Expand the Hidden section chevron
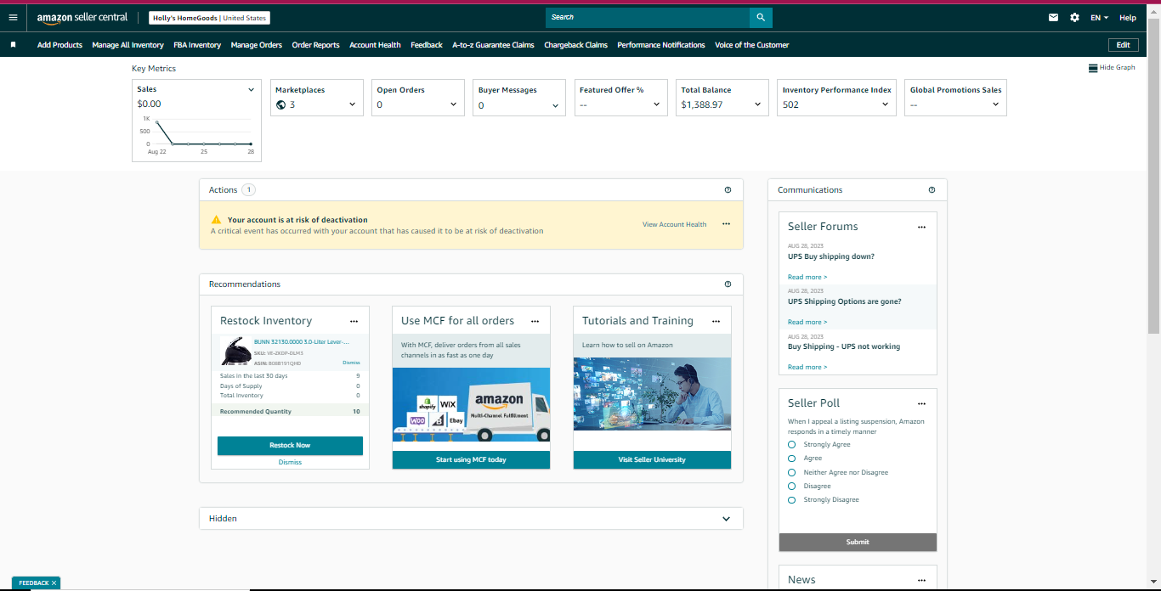 point(726,519)
